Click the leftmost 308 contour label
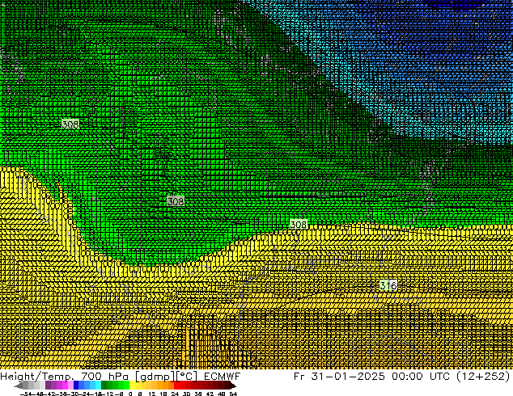 pyautogui.click(x=70, y=124)
